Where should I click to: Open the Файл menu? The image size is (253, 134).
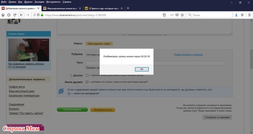tap(4, 2)
